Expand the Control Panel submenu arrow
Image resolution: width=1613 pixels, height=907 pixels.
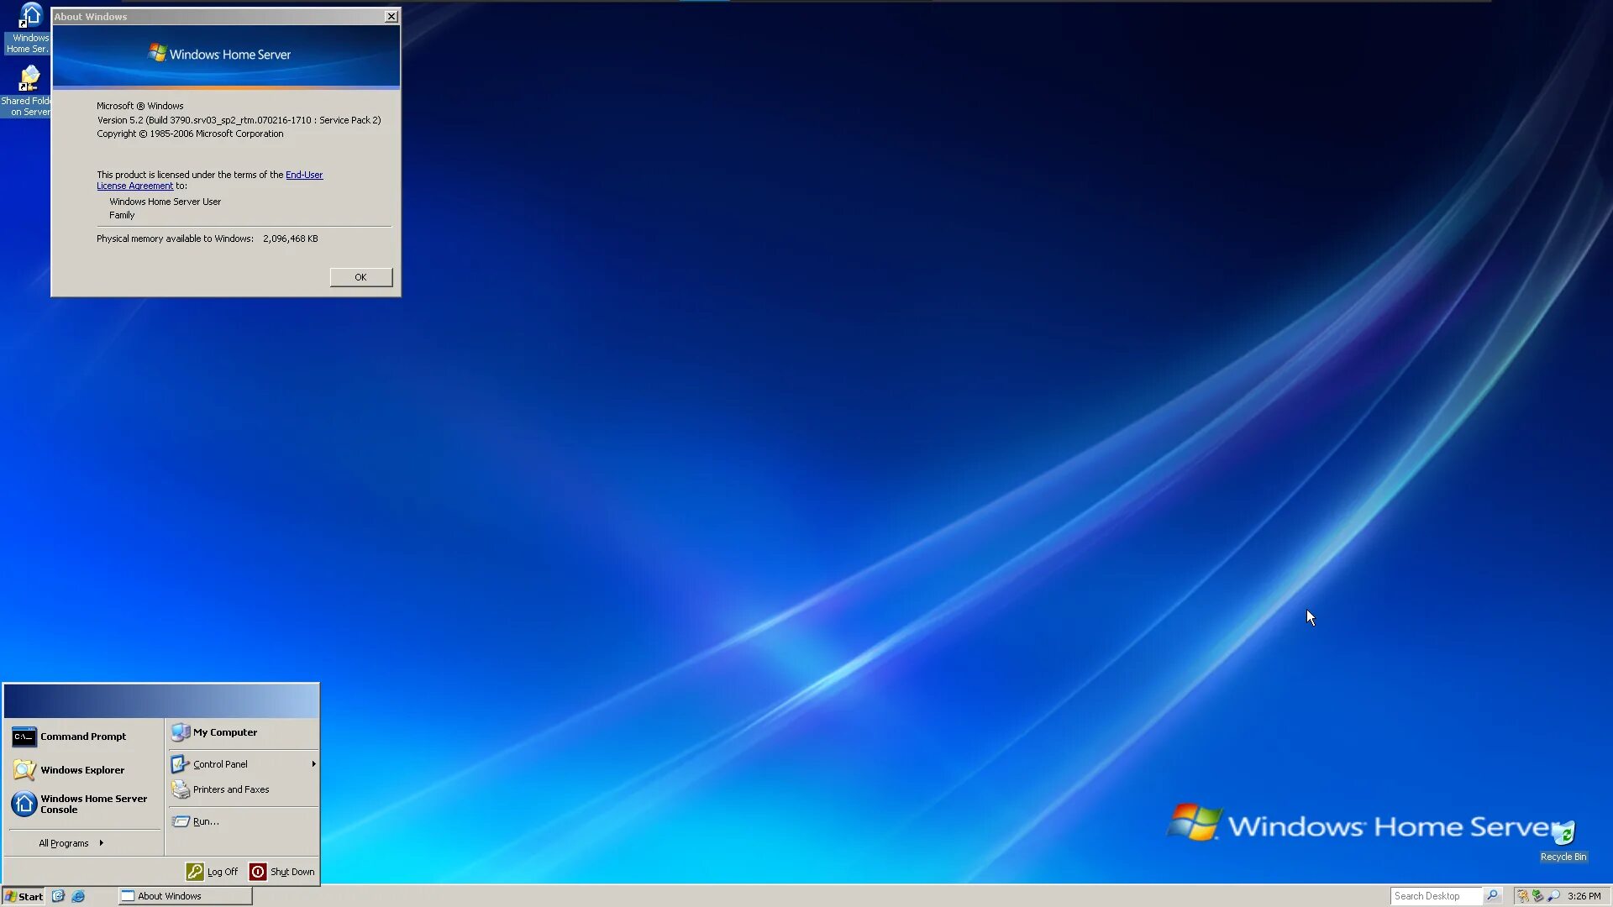click(x=313, y=763)
